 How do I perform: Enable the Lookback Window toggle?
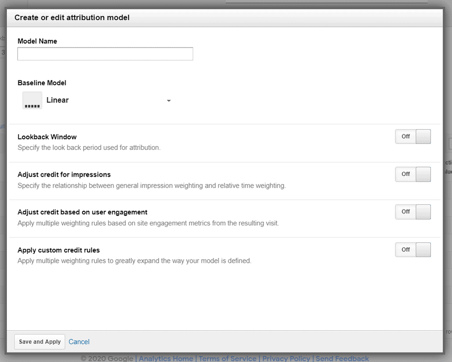tap(413, 137)
